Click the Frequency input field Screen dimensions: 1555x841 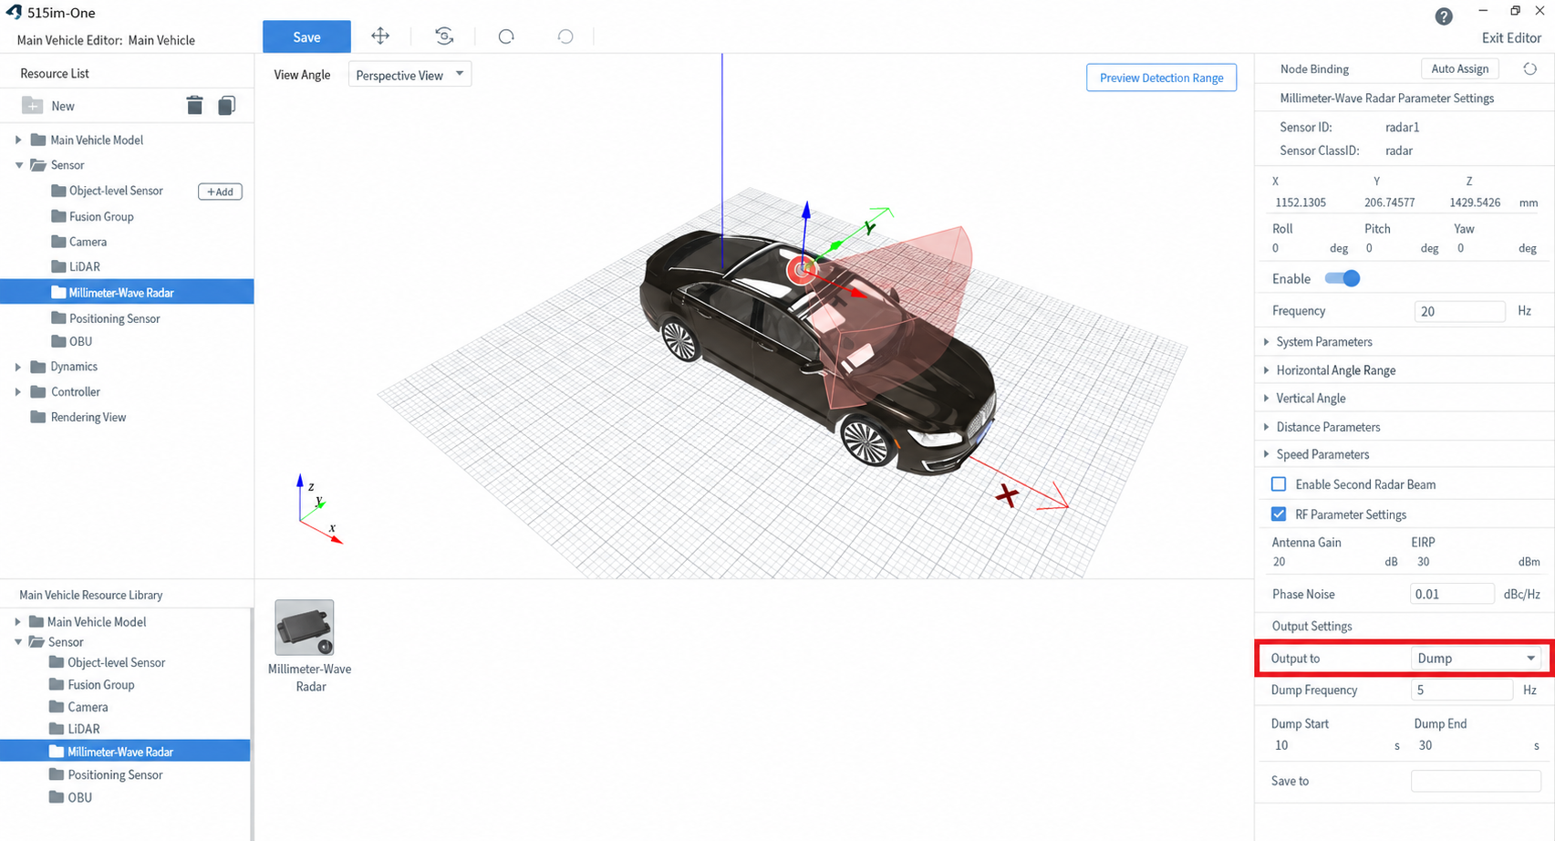[x=1459, y=311]
